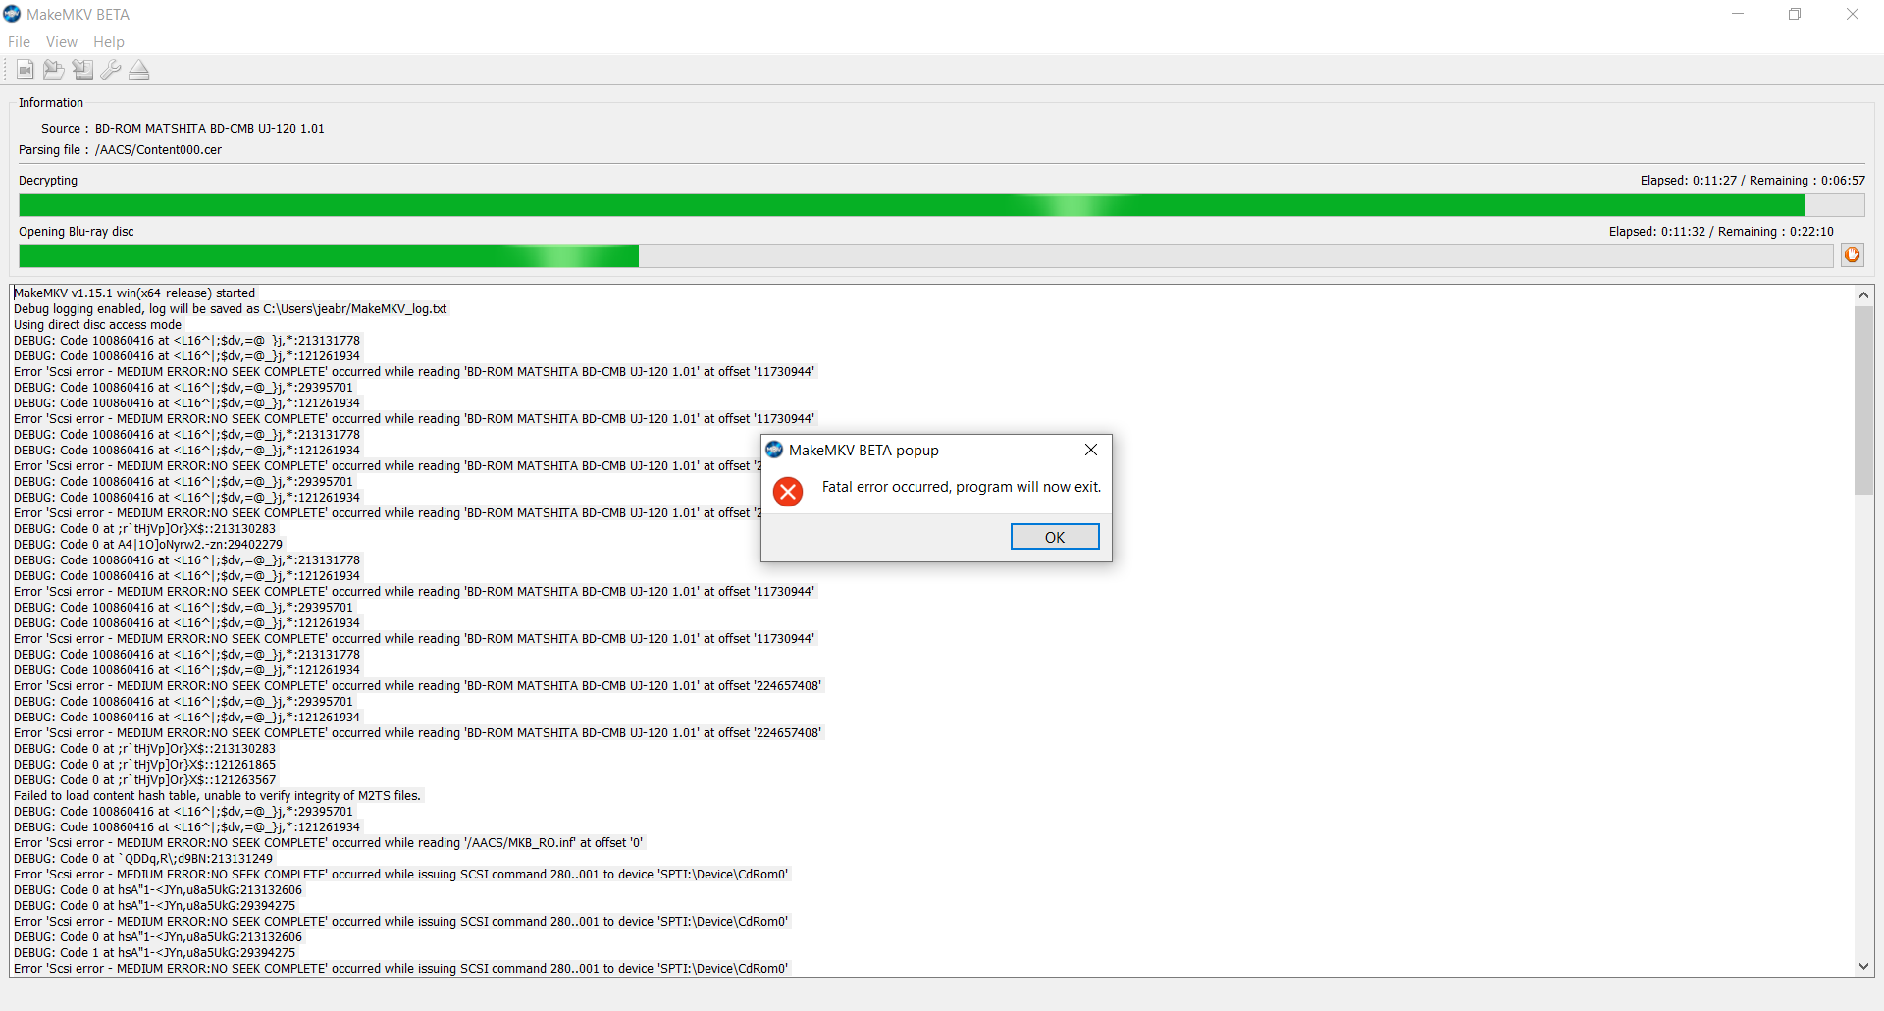Click the MakeMKV app icon in title bar
Image resolution: width=1884 pixels, height=1011 pixels.
[12, 14]
